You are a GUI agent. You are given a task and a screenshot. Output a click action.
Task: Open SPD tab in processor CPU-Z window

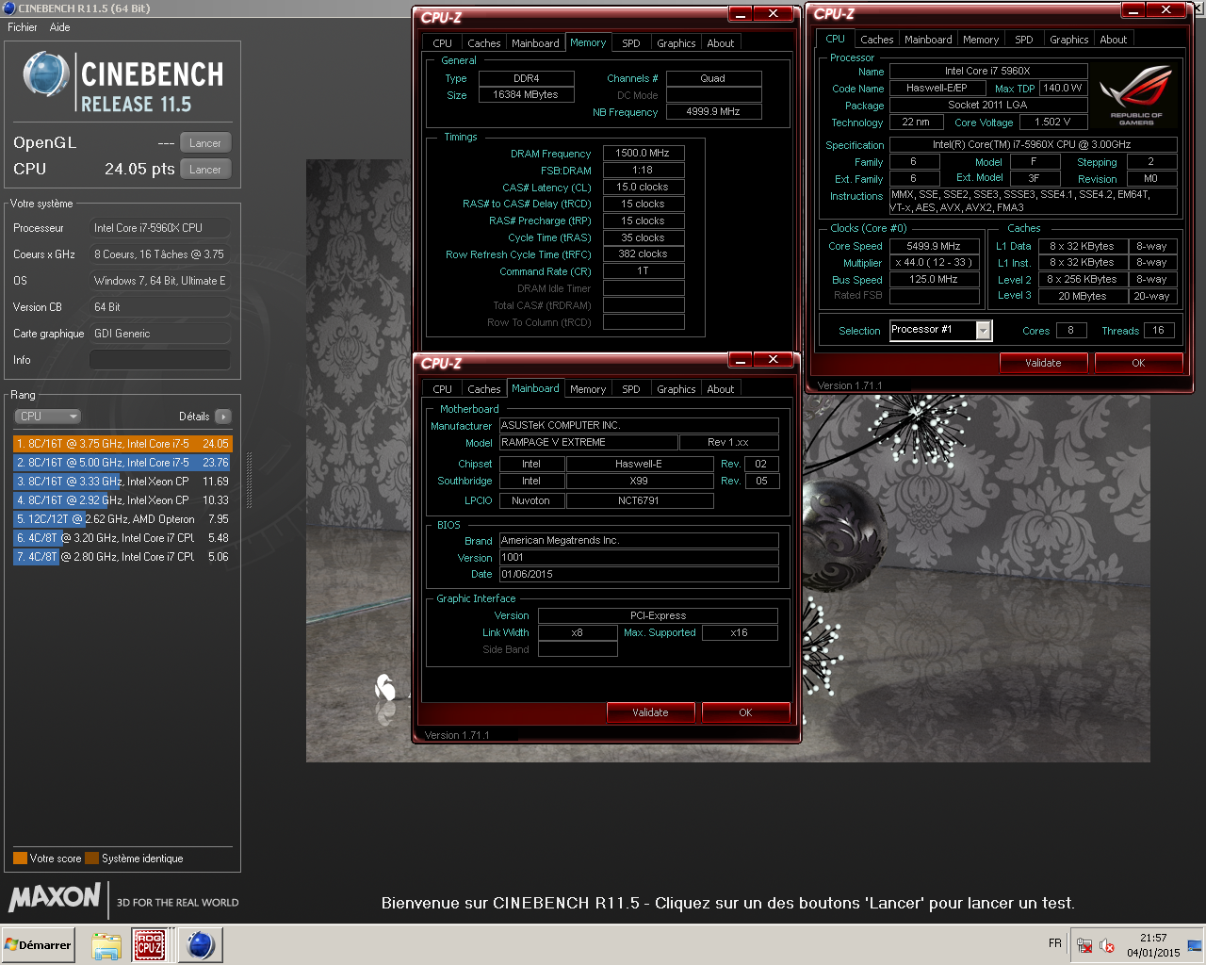(x=1024, y=40)
